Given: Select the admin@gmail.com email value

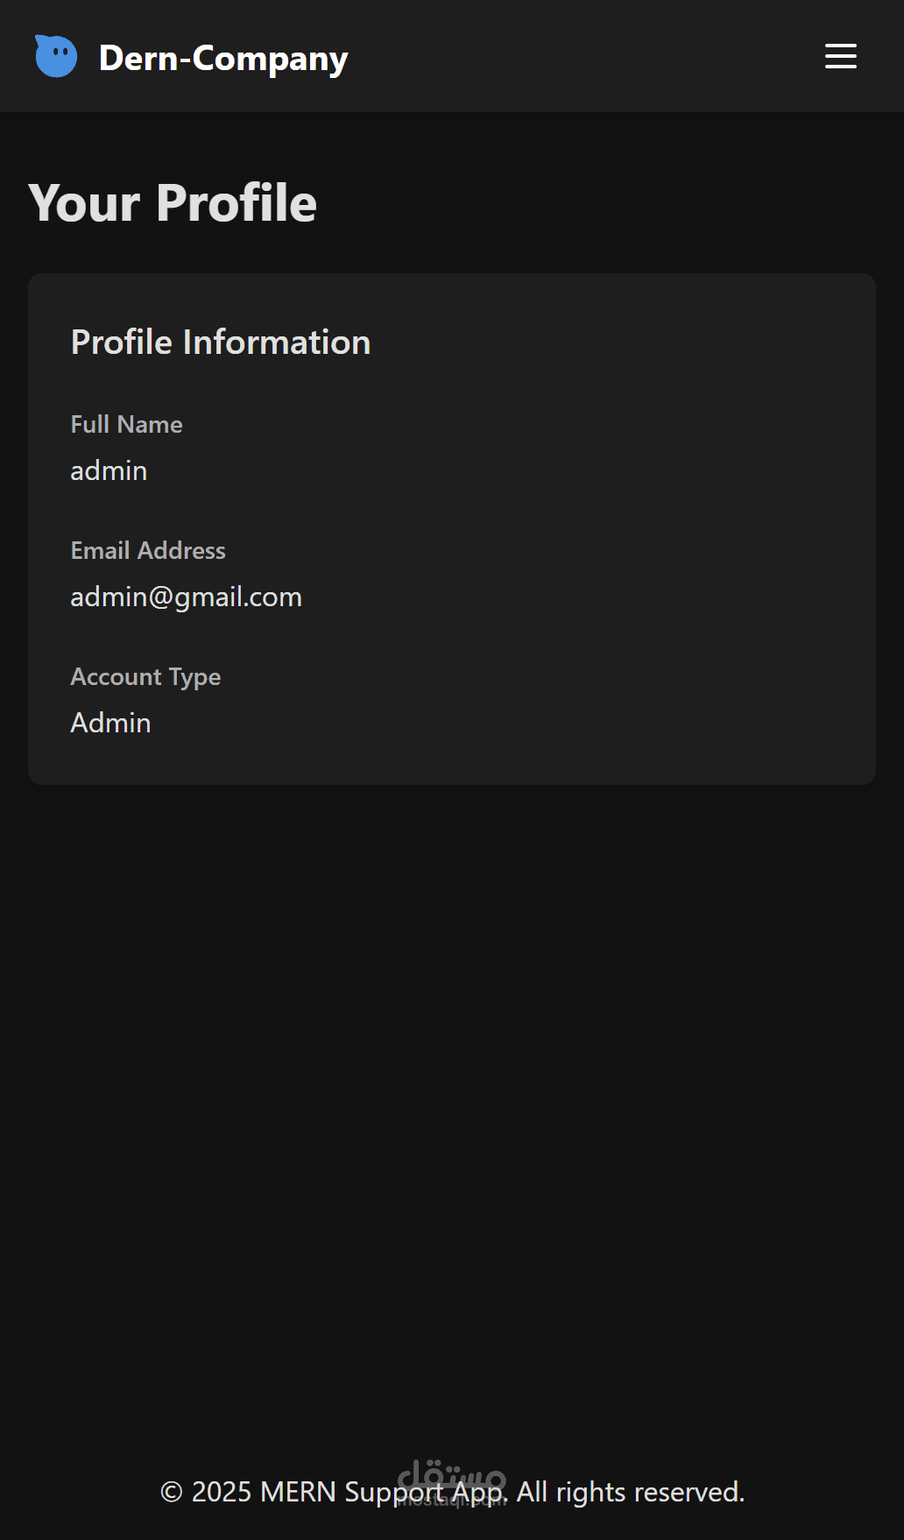Looking at the screenshot, I should pos(186,597).
